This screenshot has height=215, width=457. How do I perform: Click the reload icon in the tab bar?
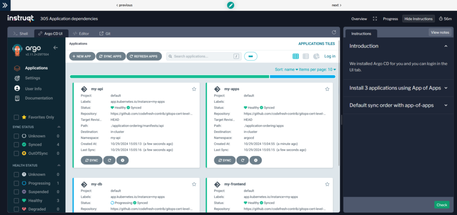[334, 32]
